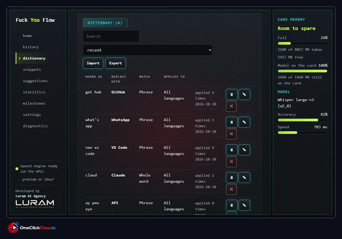Follow the 'problem or idea?' link
Screen dimensions: 342x239
38,179
